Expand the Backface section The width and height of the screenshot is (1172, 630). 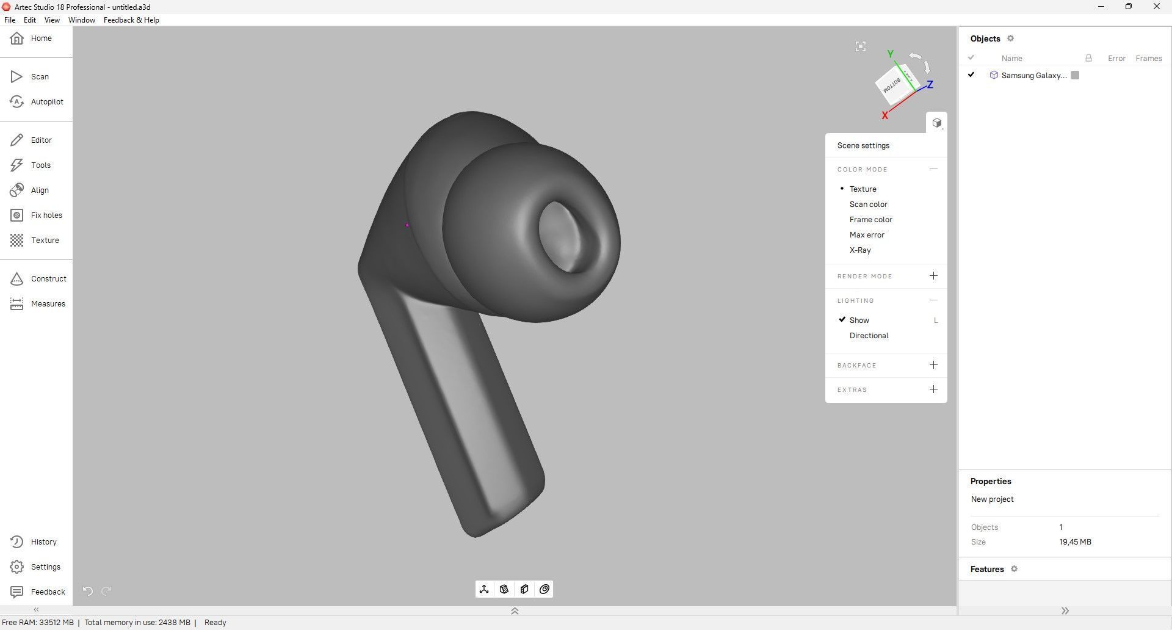pos(933,365)
